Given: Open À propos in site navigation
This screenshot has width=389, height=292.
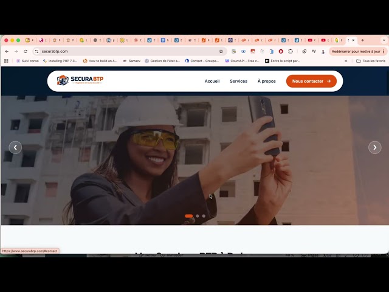Looking at the screenshot, I should pyautogui.click(x=266, y=81).
